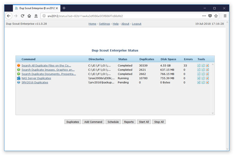Open the Help link
The width and height of the screenshot is (234, 156).
tap(115, 24)
